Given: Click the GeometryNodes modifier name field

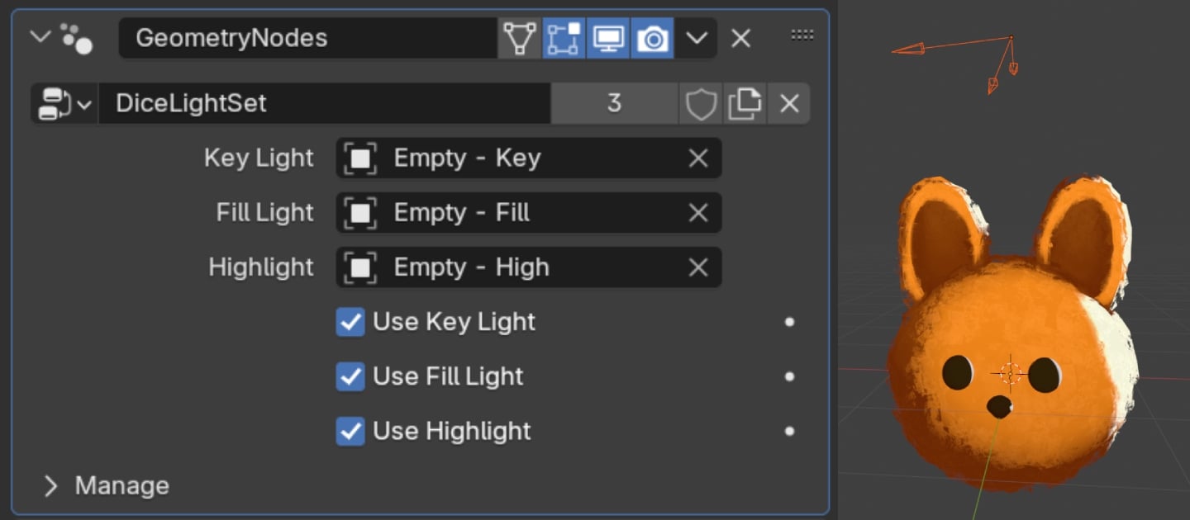Looking at the screenshot, I should click(x=307, y=38).
